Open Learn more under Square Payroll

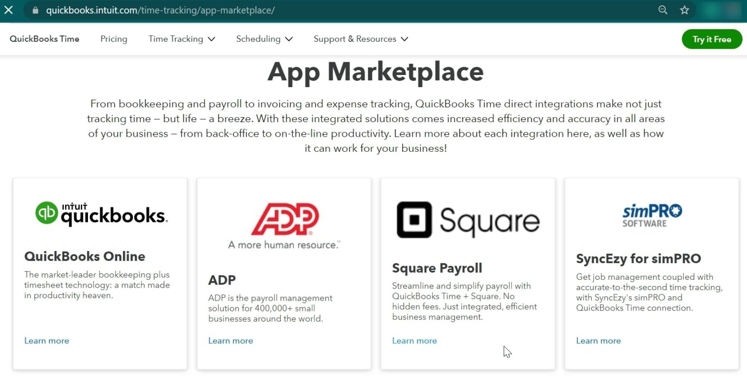[414, 341]
